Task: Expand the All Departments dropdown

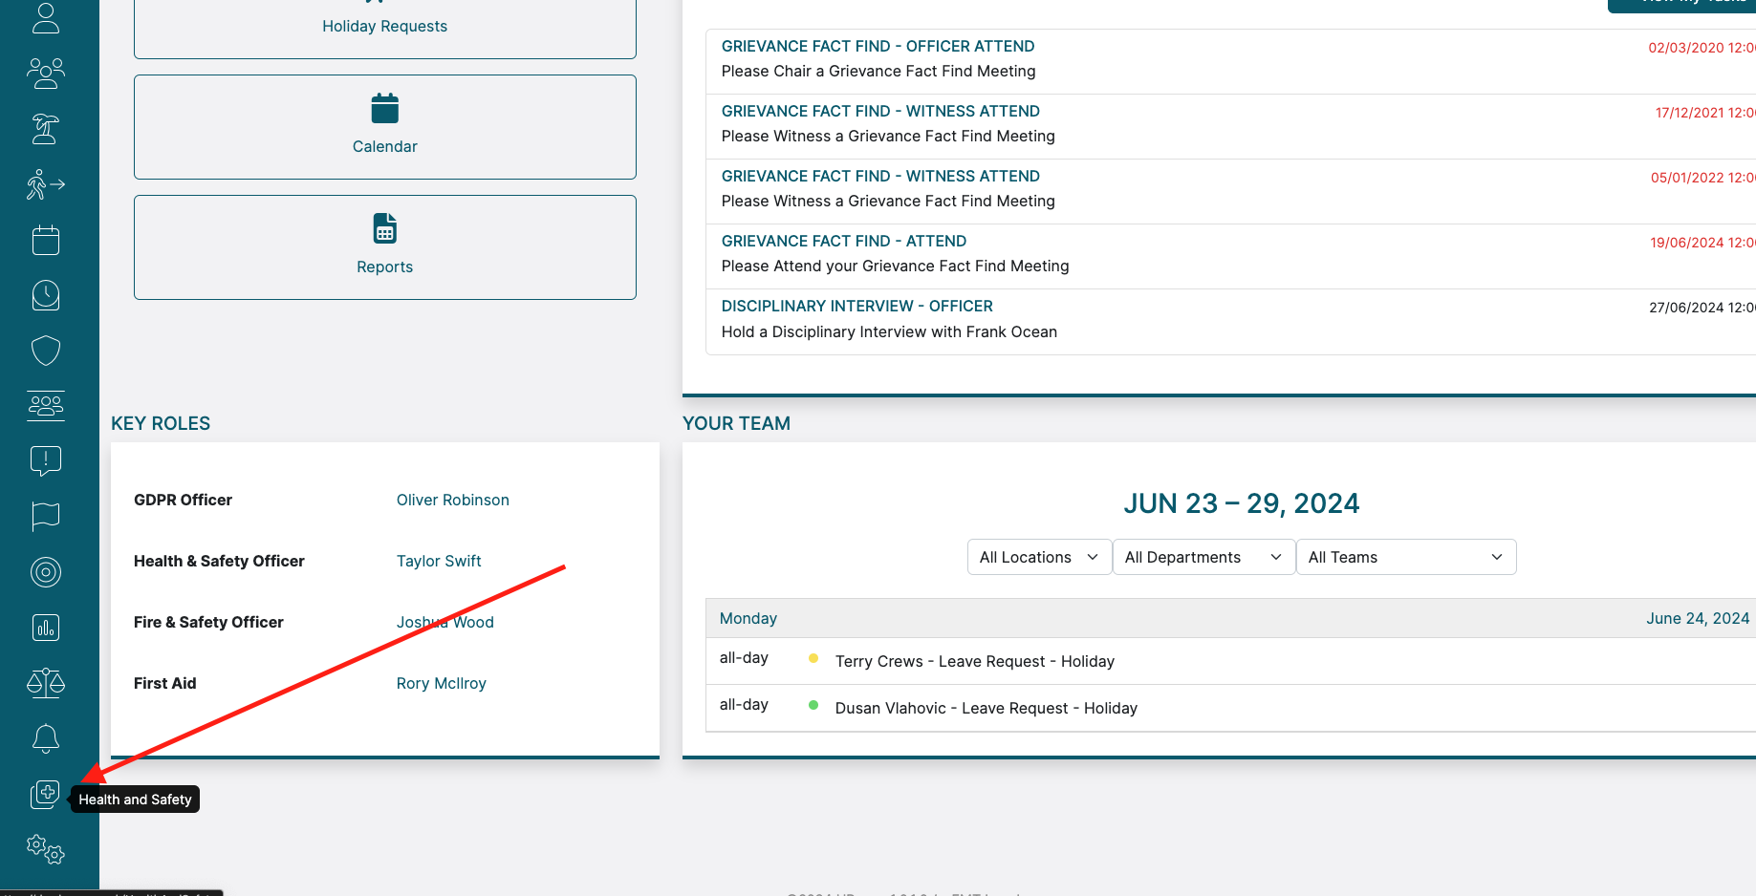Action: coord(1203,557)
